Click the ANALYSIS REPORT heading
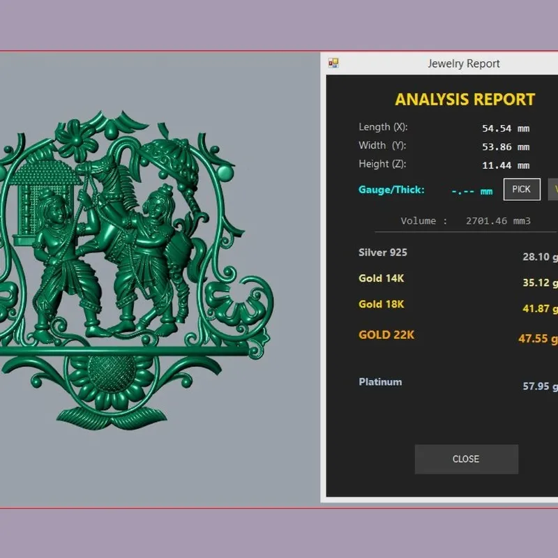The width and height of the screenshot is (558, 558). 465,99
